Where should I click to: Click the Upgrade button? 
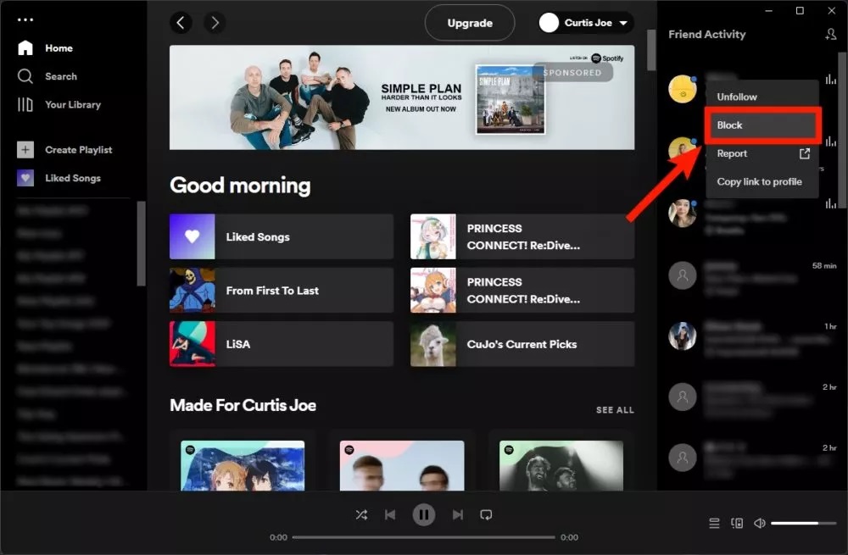pos(469,23)
